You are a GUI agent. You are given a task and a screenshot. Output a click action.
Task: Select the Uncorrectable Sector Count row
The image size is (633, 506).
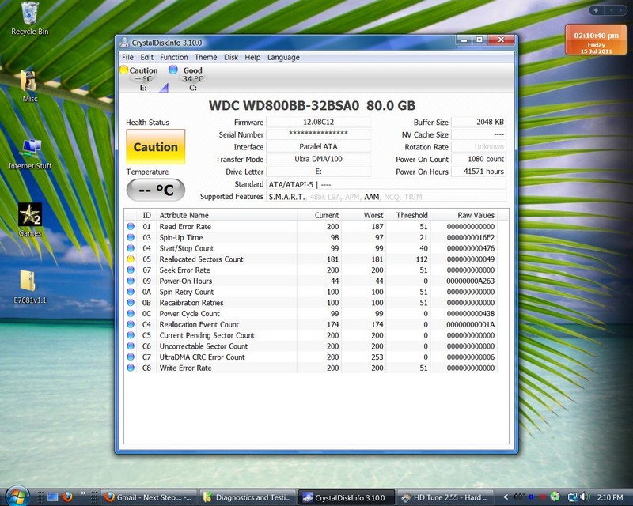[311, 346]
